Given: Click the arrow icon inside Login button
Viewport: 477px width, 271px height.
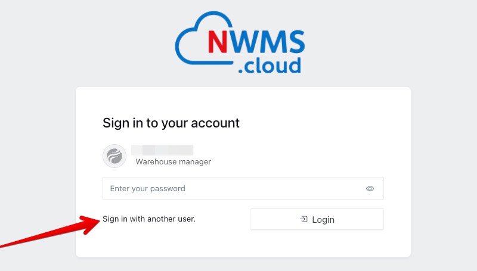Looking at the screenshot, I should (303, 219).
